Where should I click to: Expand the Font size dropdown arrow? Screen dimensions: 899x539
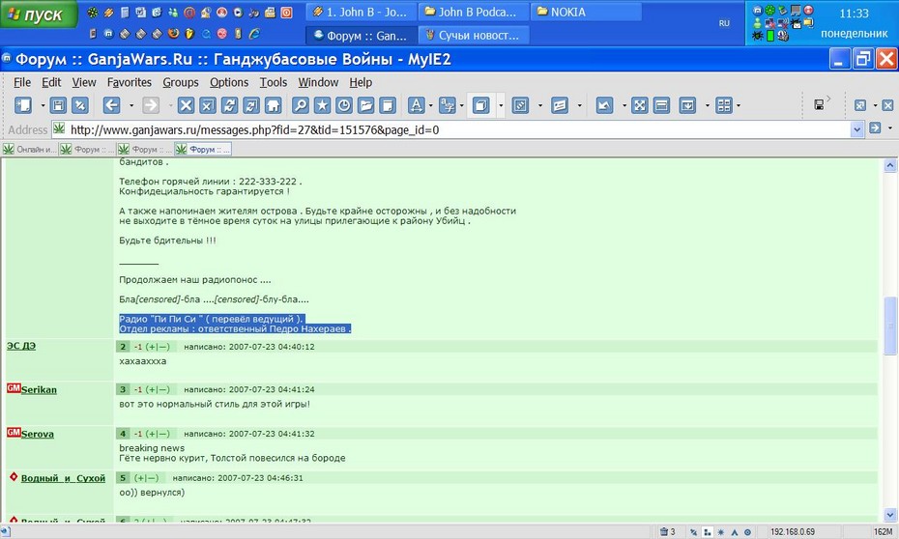pyautogui.click(x=430, y=105)
